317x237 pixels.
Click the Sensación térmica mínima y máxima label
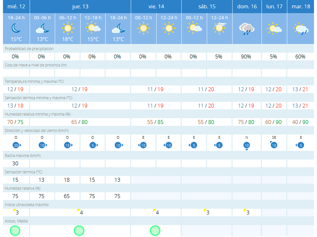[39, 98]
